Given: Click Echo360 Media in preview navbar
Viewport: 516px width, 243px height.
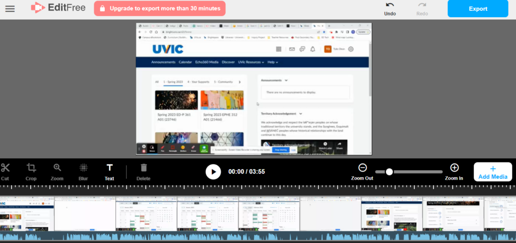Looking at the screenshot, I should (207, 62).
